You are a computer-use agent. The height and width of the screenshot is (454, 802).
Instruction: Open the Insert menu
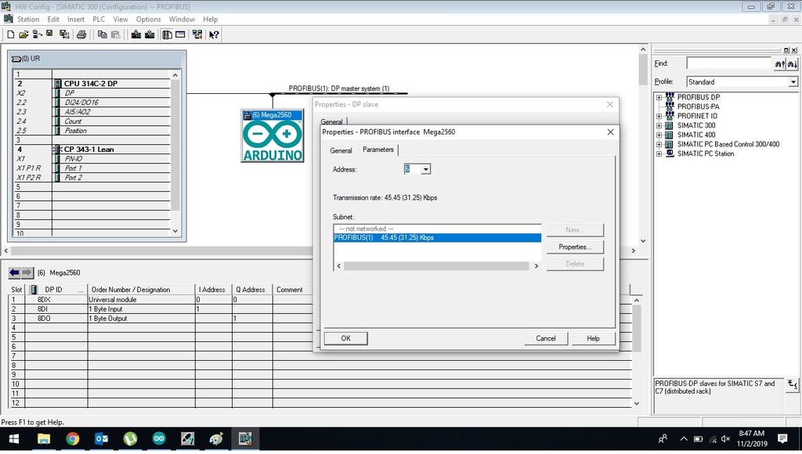76,20
